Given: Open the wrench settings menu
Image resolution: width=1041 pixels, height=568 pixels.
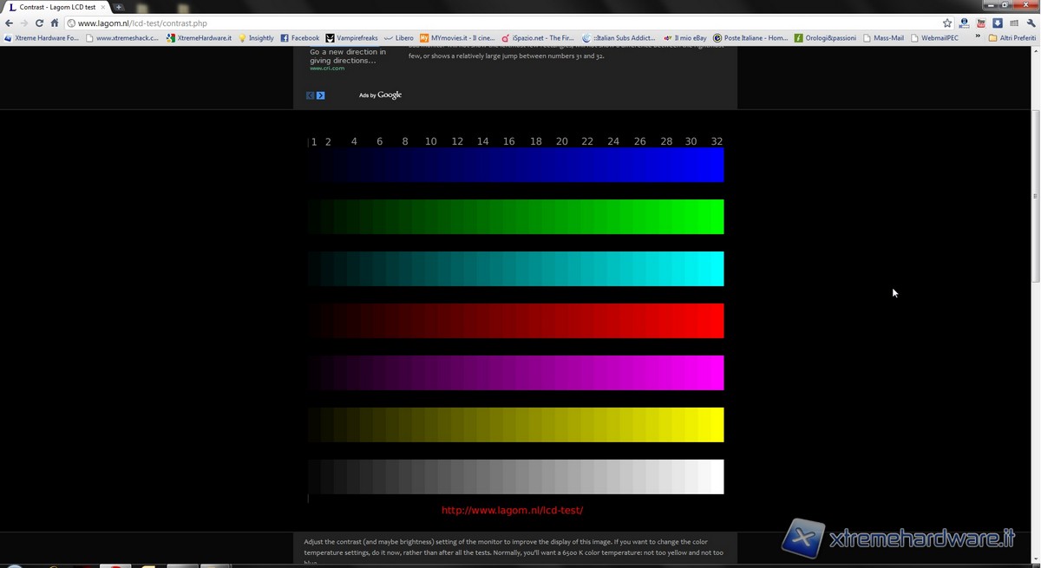Looking at the screenshot, I should [x=1031, y=23].
